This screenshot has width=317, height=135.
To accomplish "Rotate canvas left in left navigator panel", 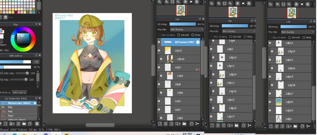I will pyautogui.click(x=185, y=2).
